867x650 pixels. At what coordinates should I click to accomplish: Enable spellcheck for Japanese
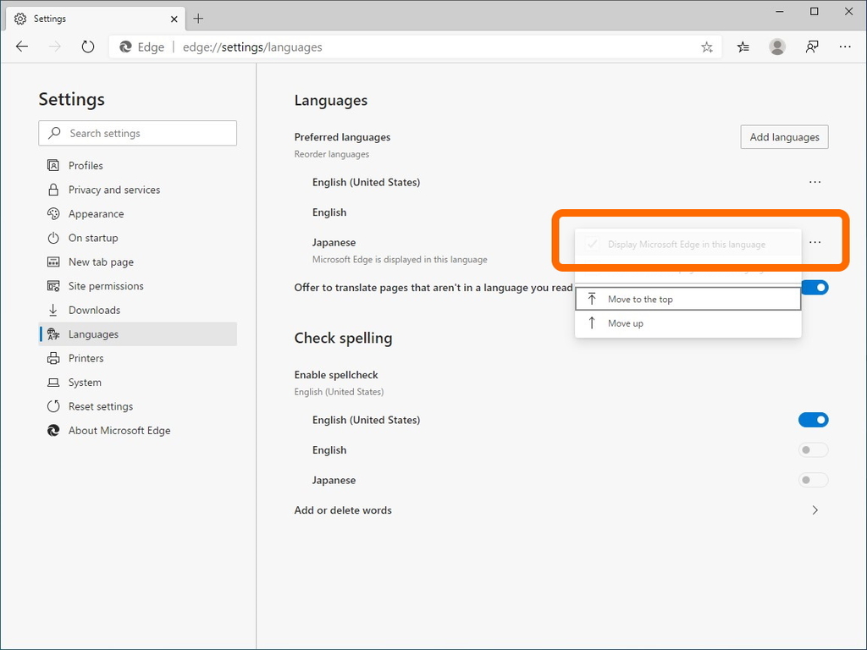813,480
